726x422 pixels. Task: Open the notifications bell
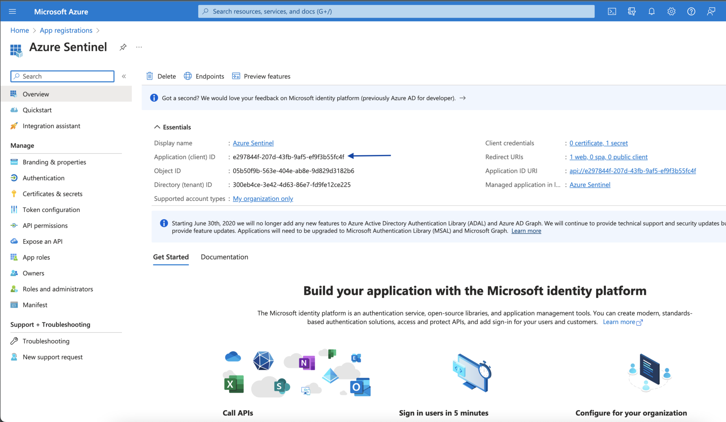pyautogui.click(x=651, y=11)
